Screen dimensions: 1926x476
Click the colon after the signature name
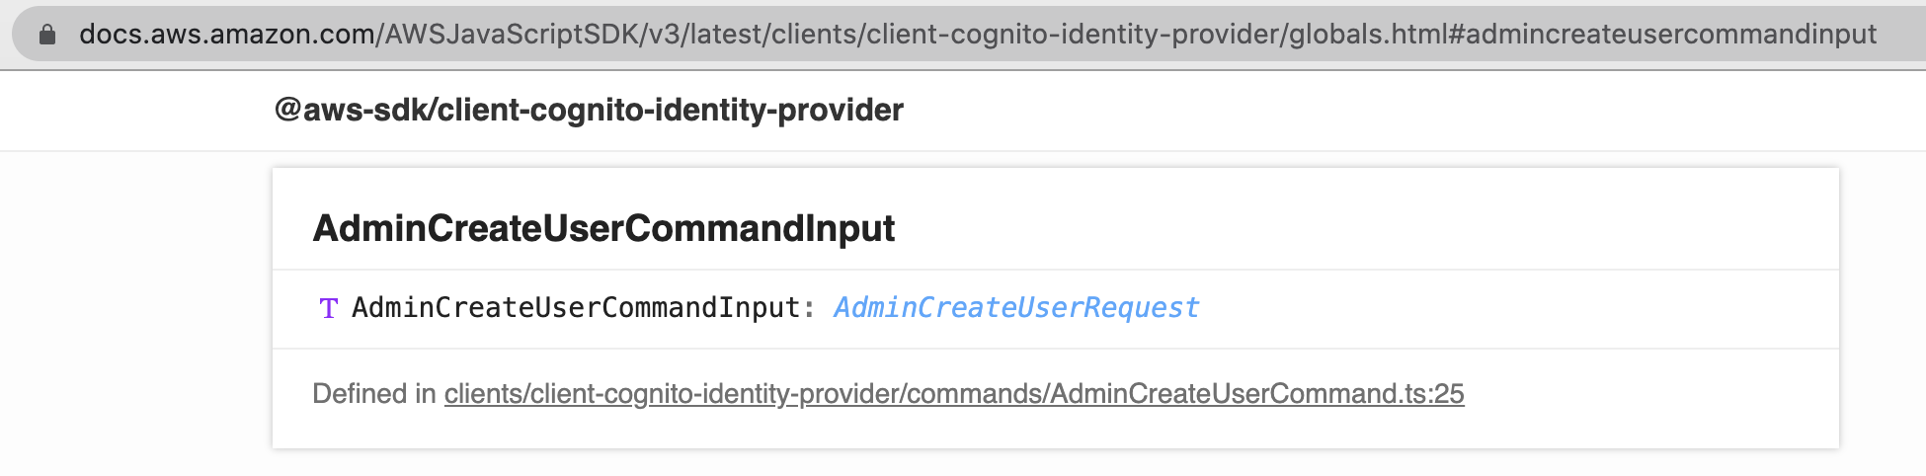pyautogui.click(x=809, y=309)
